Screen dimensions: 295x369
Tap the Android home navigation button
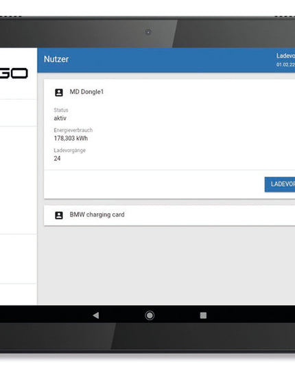pyautogui.click(x=150, y=315)
